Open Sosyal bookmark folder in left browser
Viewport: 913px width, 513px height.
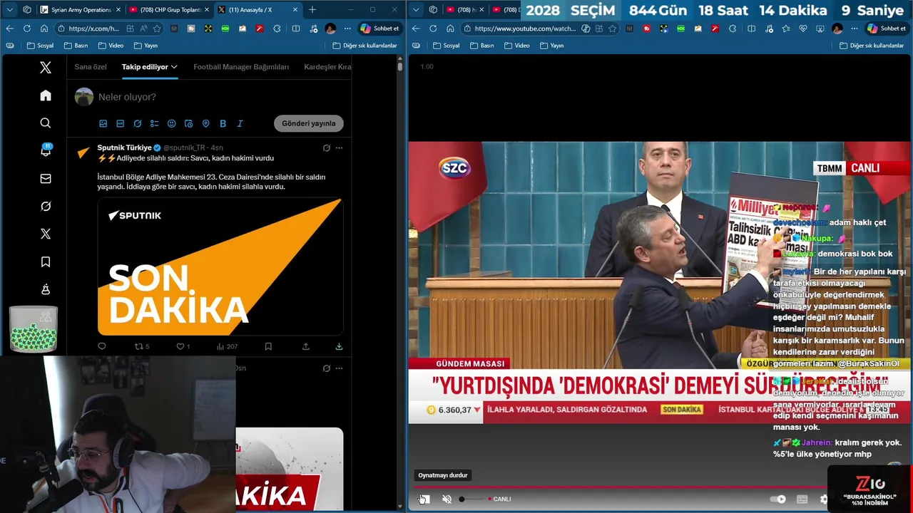pos(40,45)
